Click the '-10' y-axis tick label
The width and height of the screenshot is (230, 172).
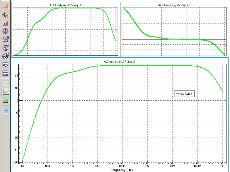[x=16, y=138]
